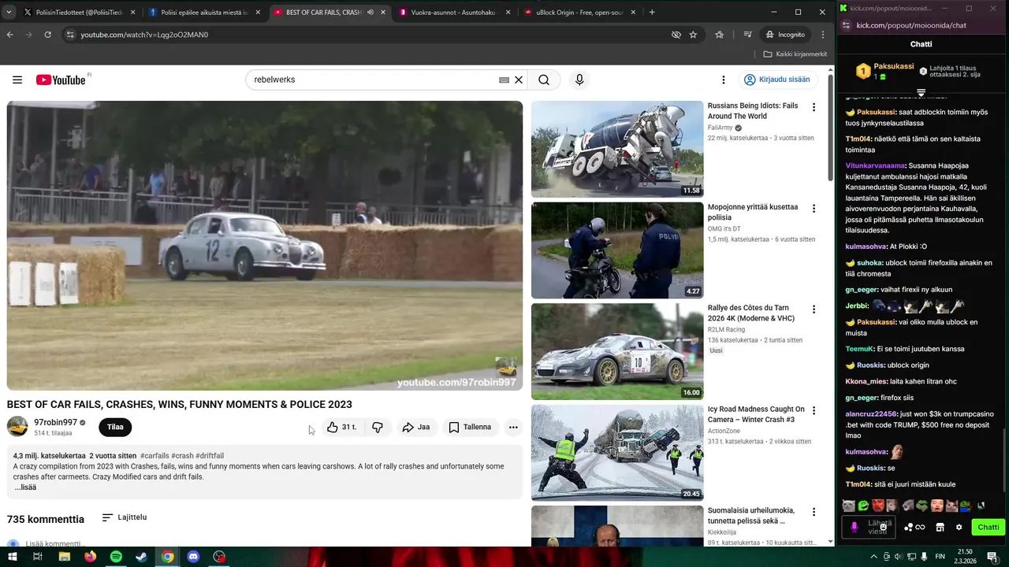
Task: Reload the YouTube page
Action: point(47,35)
